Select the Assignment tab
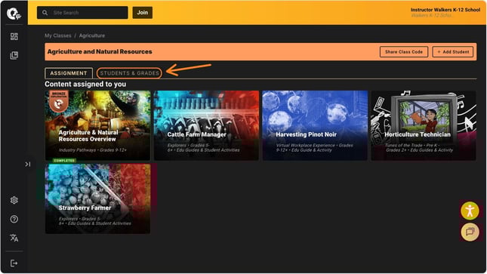 point(69,73)
